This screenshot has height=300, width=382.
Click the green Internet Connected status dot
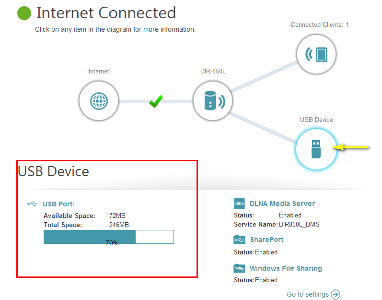click(x=24, y=13)
